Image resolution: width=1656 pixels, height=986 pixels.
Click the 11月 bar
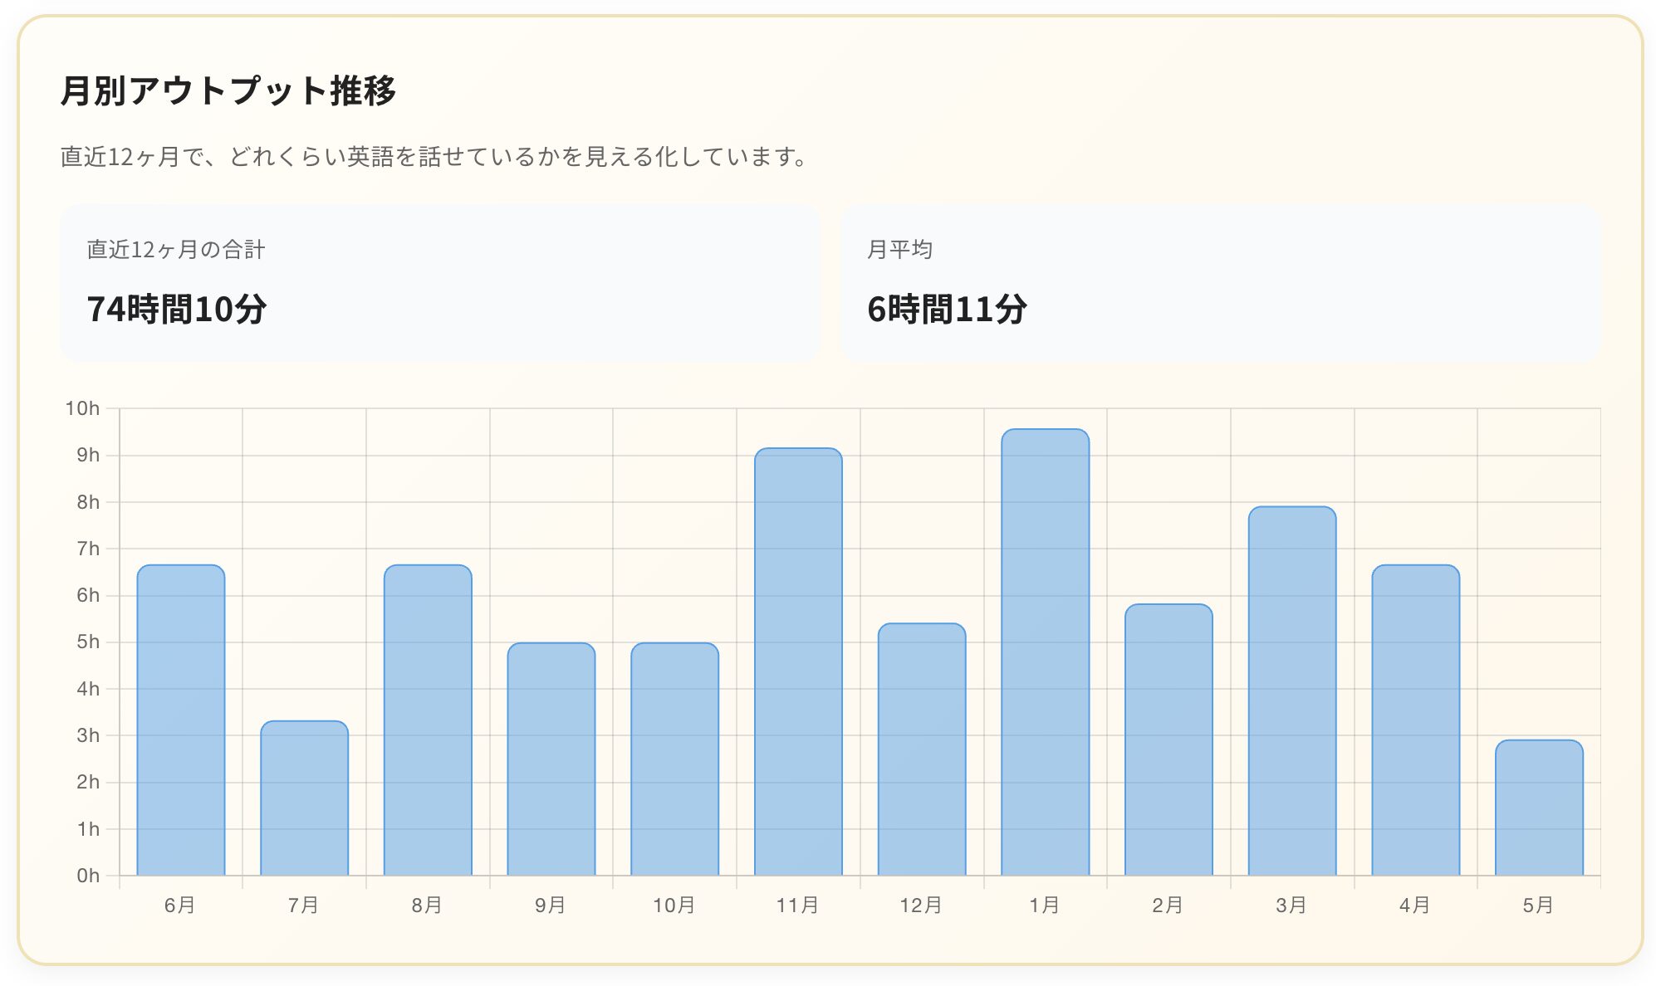pyautogui.click(x=799, y=661)
